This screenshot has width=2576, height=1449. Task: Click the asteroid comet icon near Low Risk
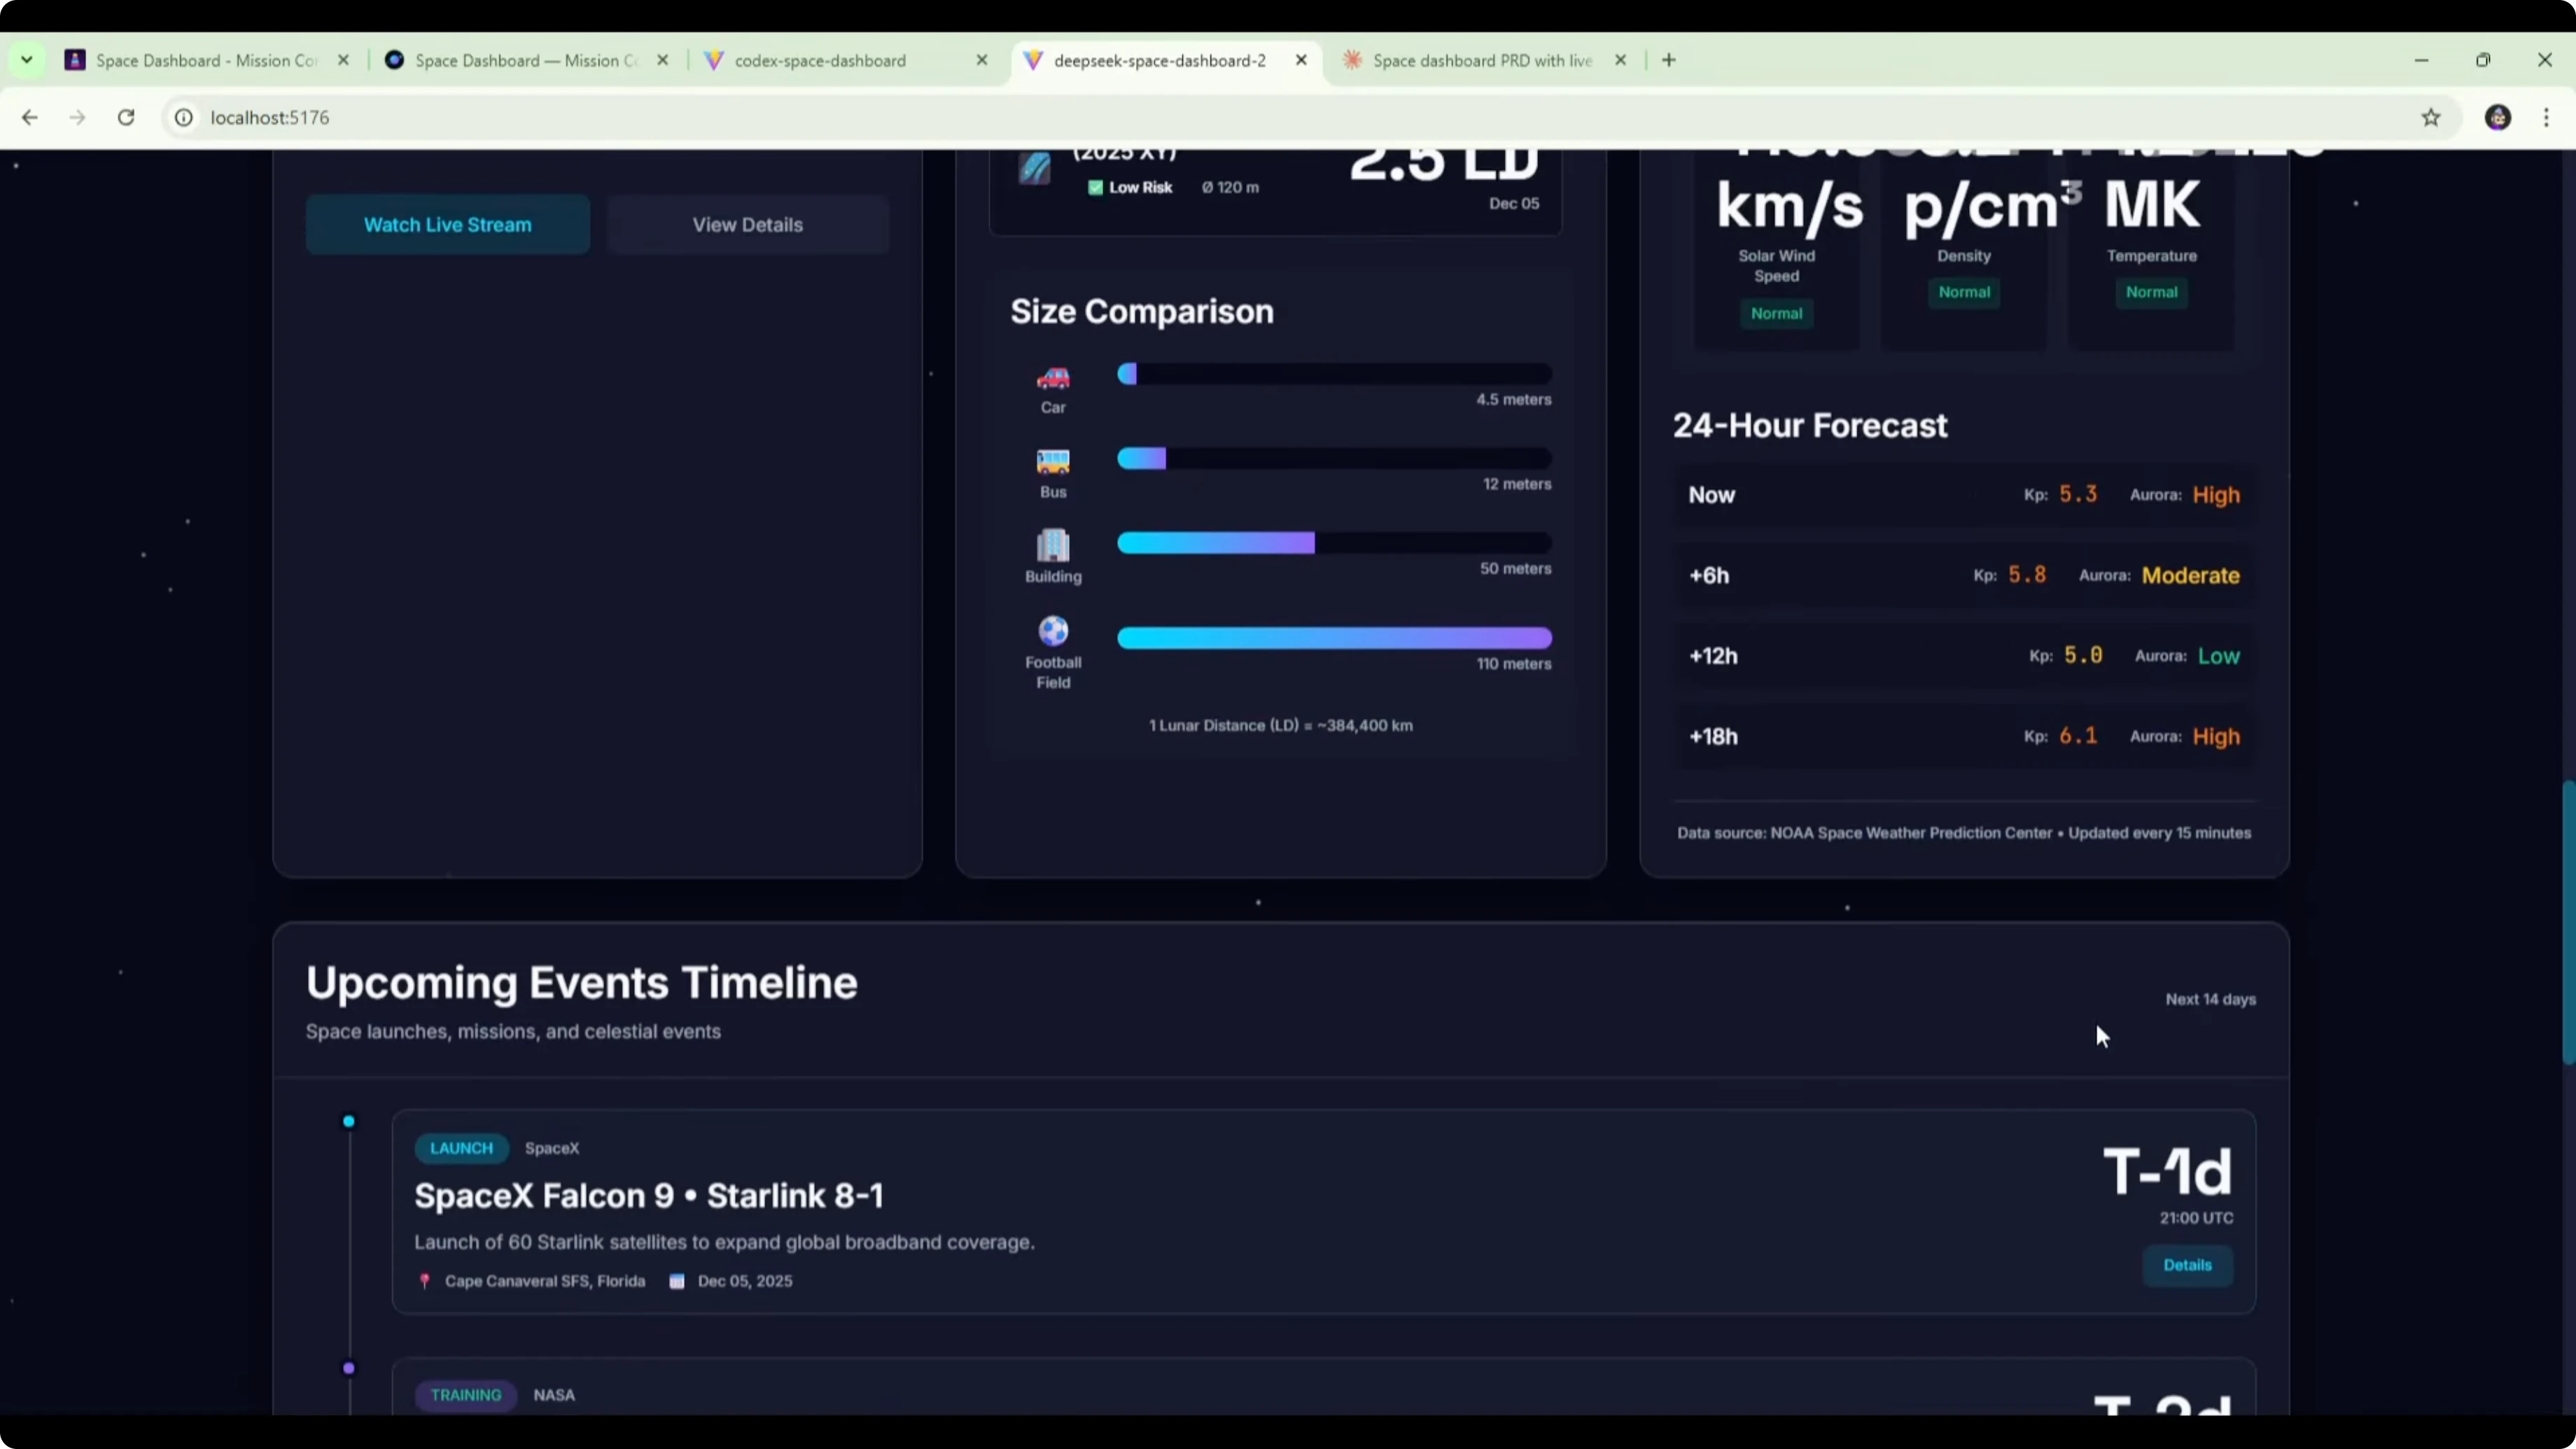(1034, 169)
